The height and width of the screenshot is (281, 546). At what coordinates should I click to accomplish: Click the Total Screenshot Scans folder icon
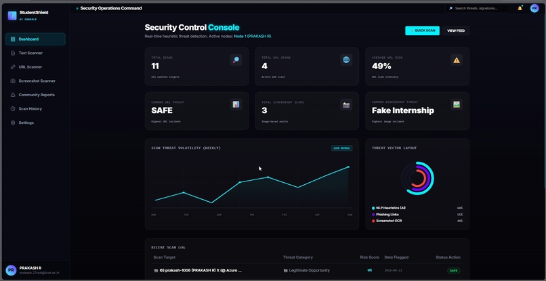coord(346,104)
